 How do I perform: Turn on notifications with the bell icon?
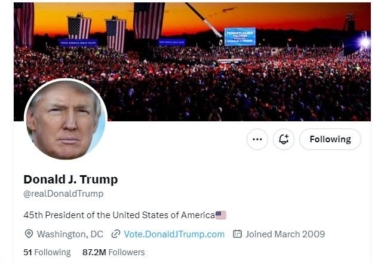[284, 139]
